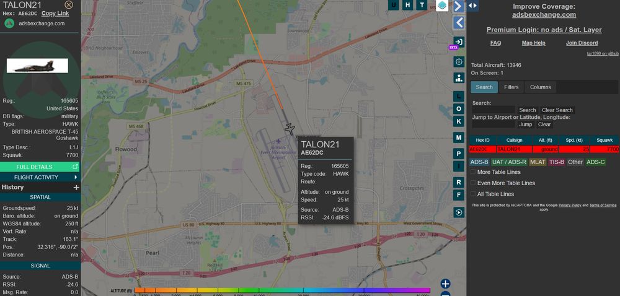Focus the Search text field
The height and width of the screenshot is (296, 620).
494,110
